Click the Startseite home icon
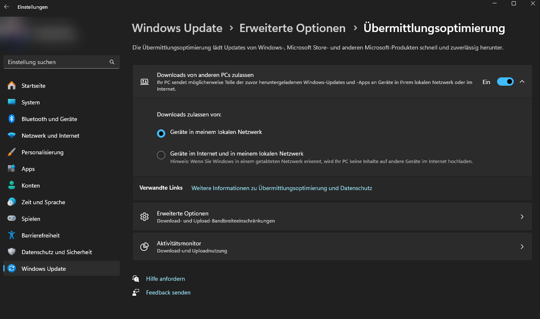This screenshot has width=540, height=319. point(12,86)
